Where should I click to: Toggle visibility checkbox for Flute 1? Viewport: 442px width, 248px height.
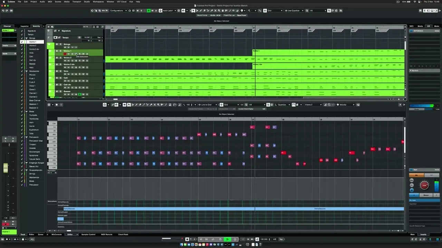point(22,79)
